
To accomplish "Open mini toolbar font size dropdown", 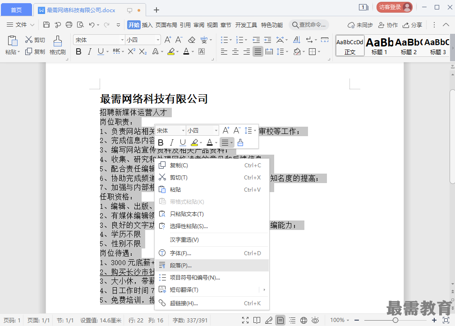I will tap(216, 130).
